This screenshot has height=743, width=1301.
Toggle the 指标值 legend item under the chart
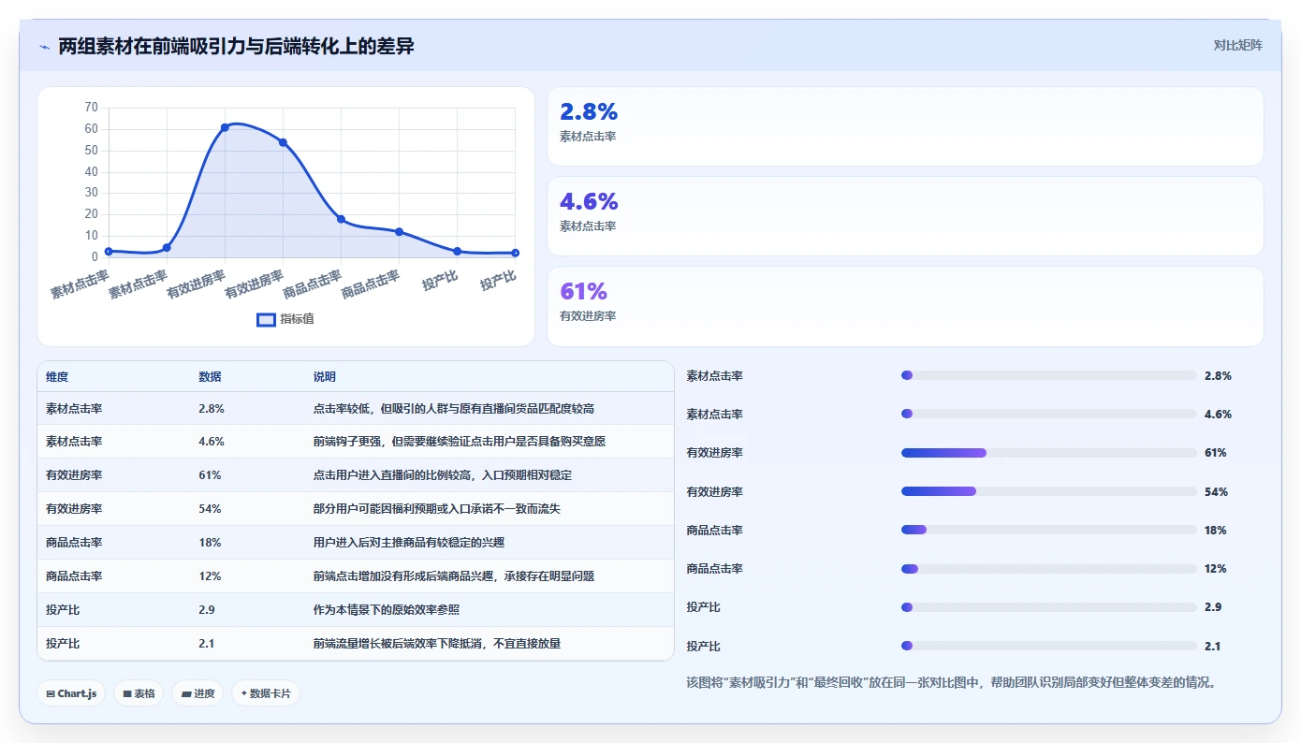(x=285, y=319)
